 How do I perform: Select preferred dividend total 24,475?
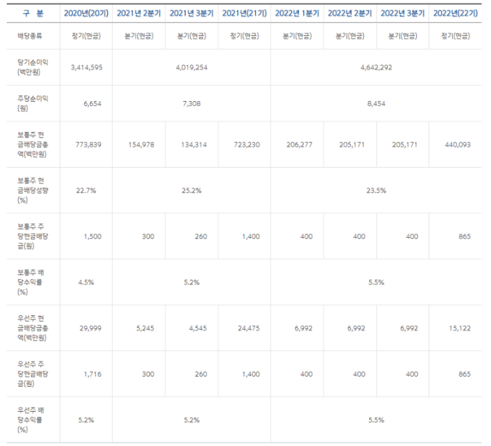click(x=249, y=328)
